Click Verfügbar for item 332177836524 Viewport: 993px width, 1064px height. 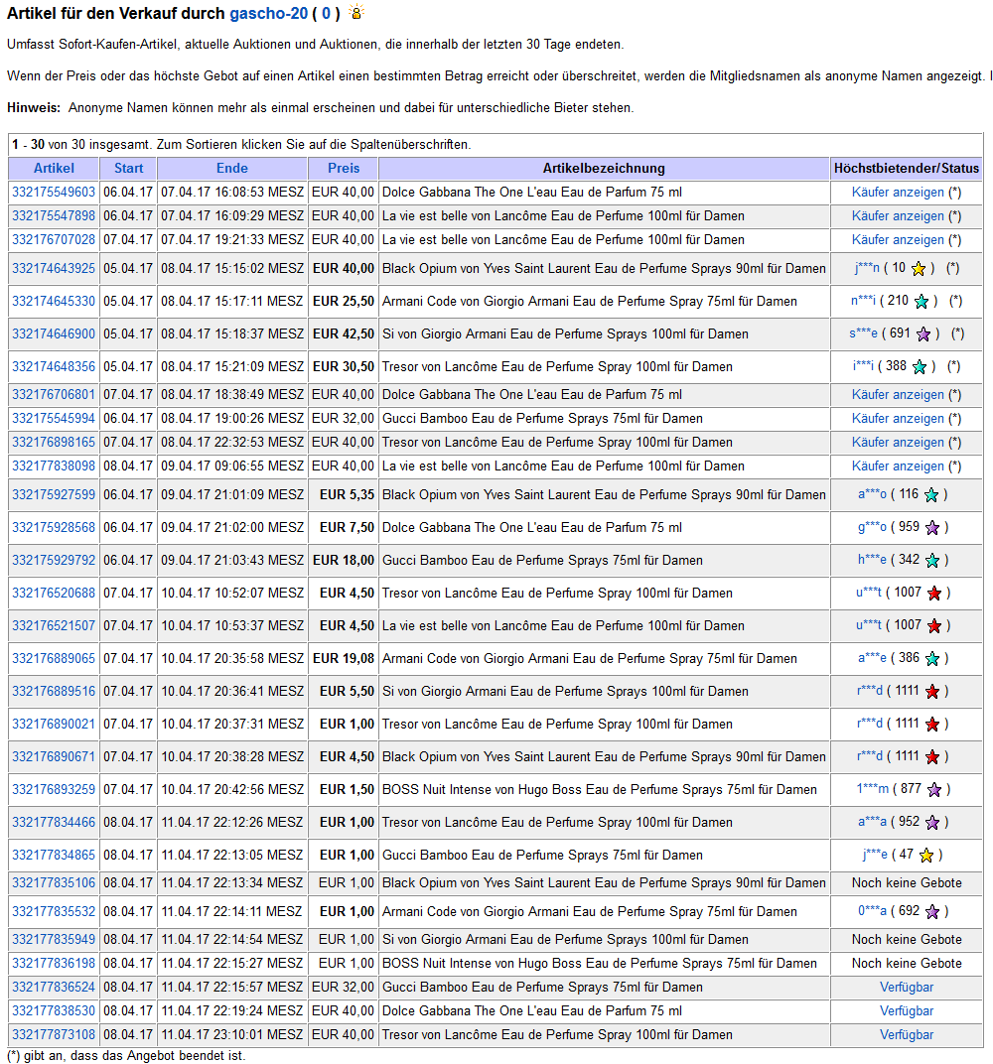point(907,988)
